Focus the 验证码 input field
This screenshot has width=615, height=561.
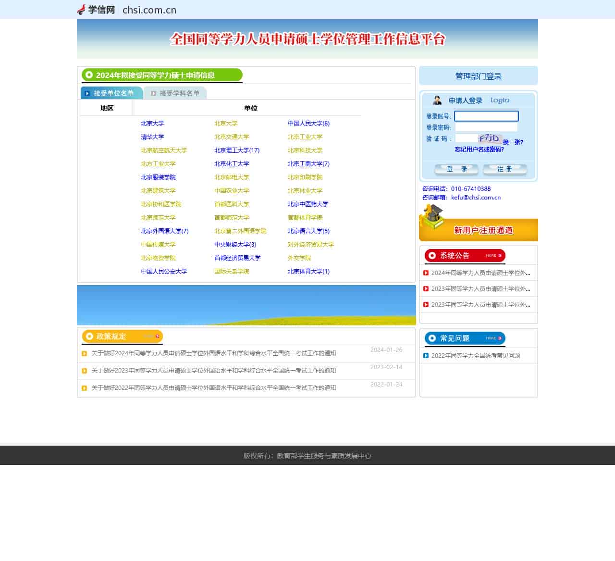click(466, 138)
